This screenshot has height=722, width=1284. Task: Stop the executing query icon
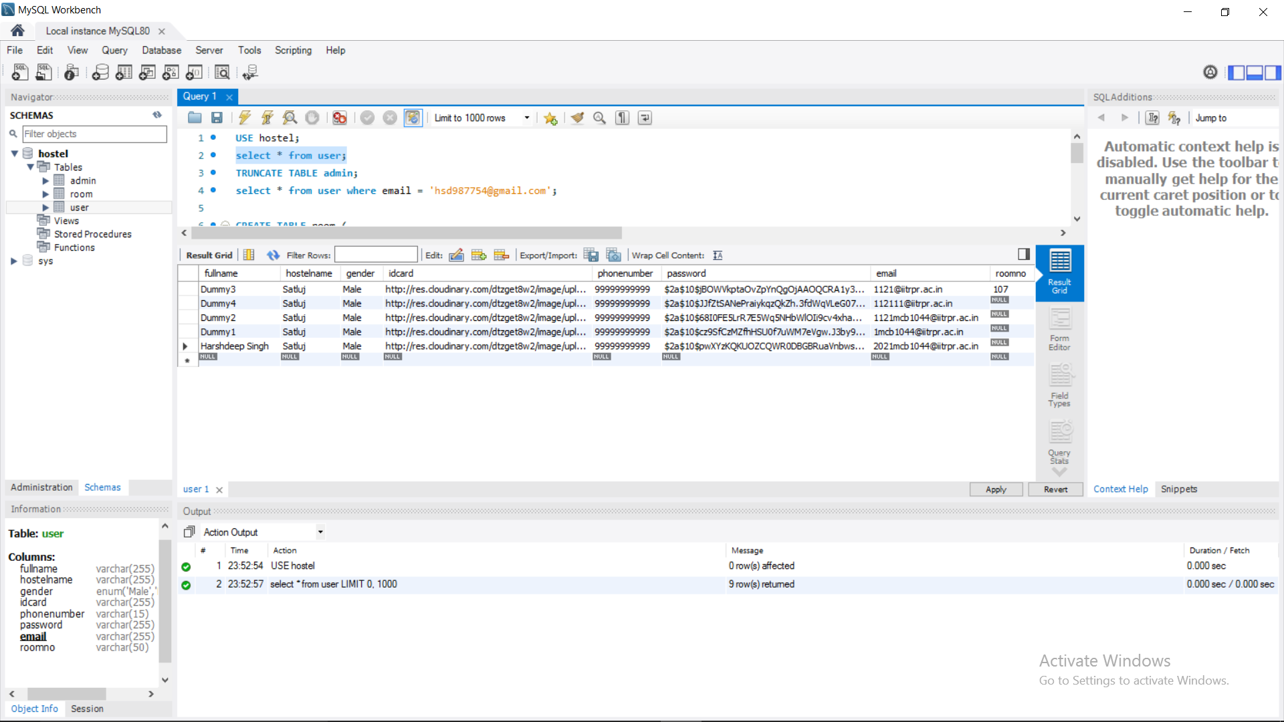312,118
